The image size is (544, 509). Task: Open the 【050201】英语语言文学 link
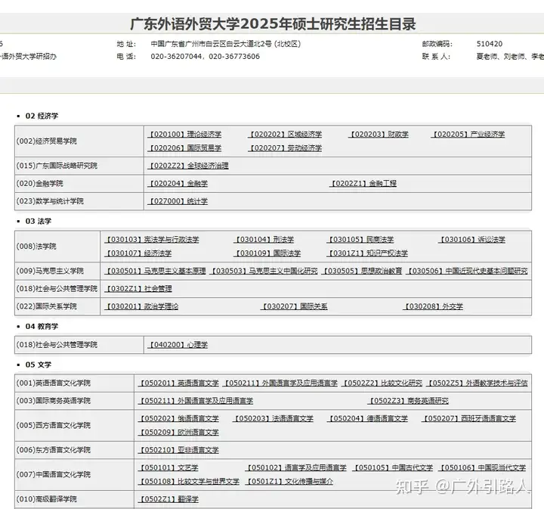(178, 383)
